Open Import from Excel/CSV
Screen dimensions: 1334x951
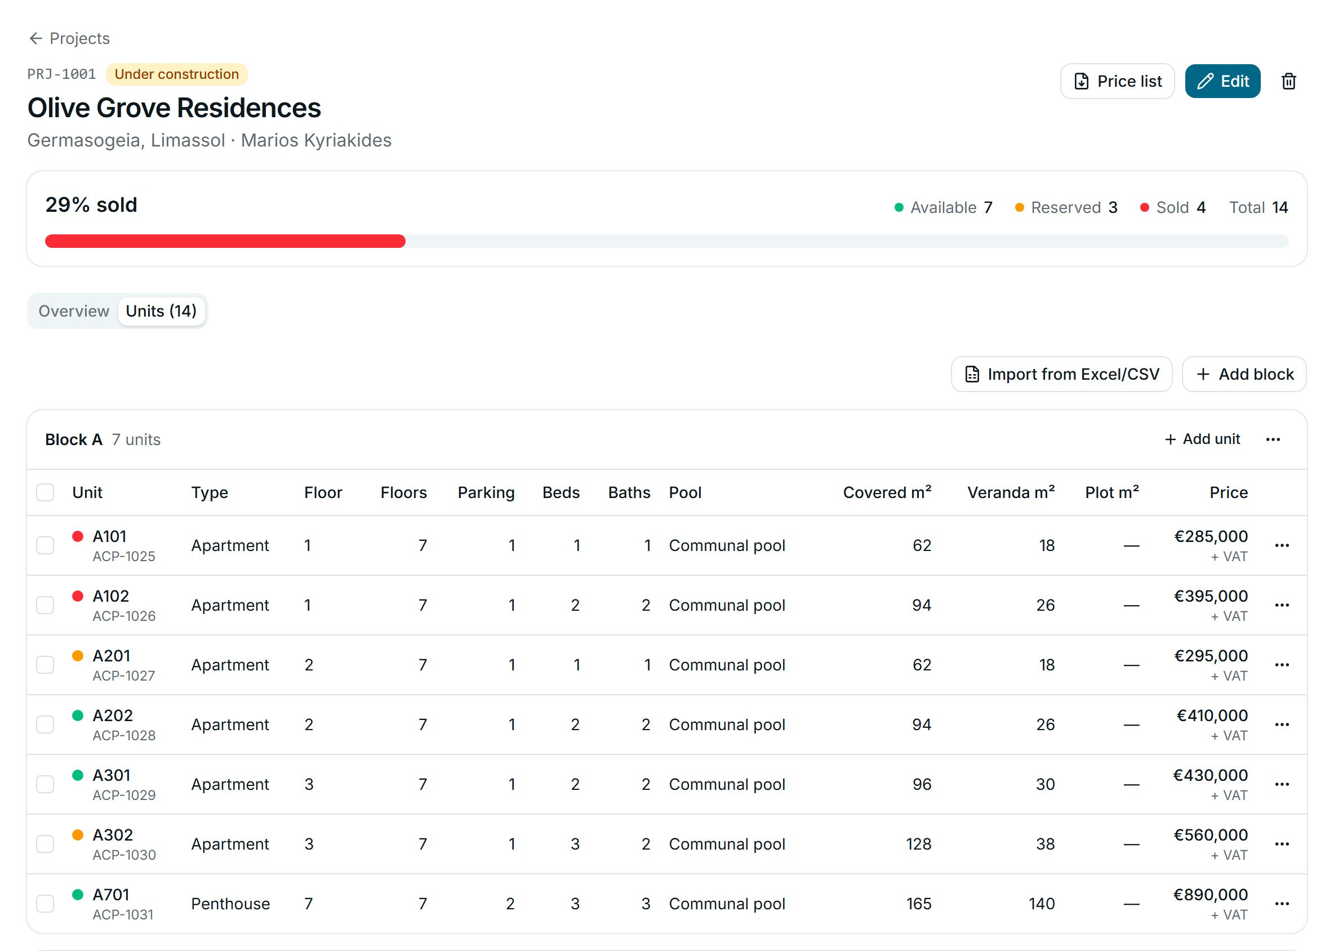point(1061,374)
